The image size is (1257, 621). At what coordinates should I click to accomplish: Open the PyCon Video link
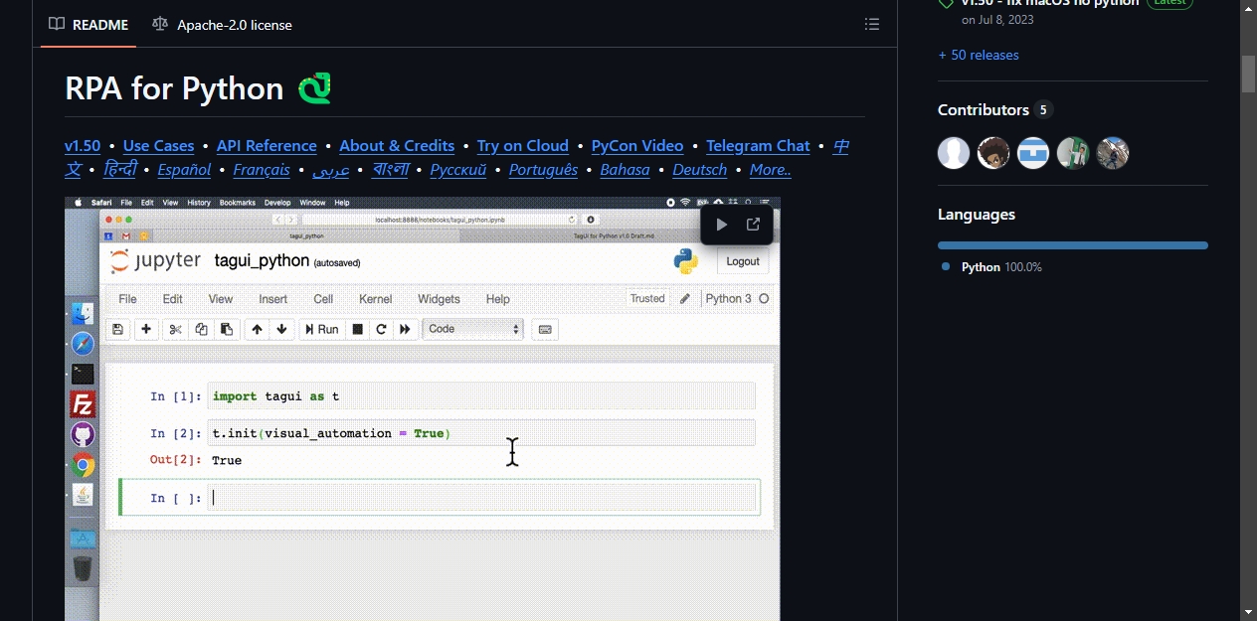click(637, 146)
